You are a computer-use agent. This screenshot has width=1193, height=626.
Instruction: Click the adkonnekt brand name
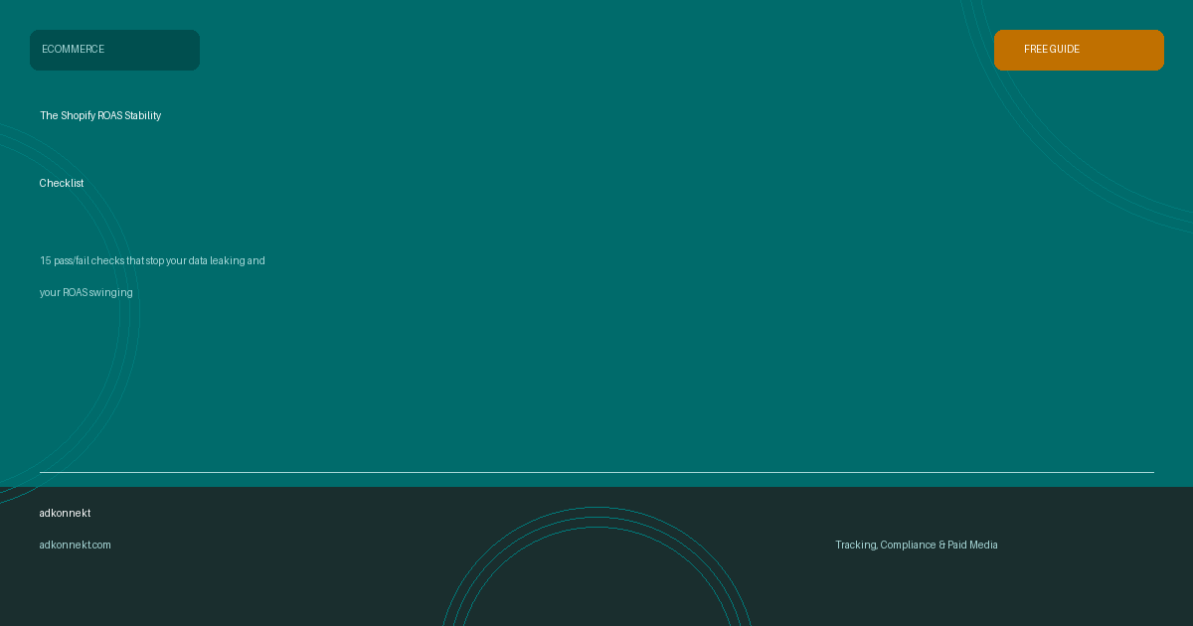65,514
